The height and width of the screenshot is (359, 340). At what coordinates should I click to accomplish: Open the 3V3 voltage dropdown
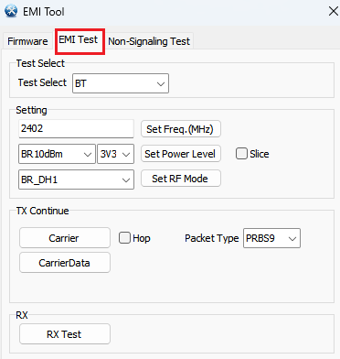[115, 154]
